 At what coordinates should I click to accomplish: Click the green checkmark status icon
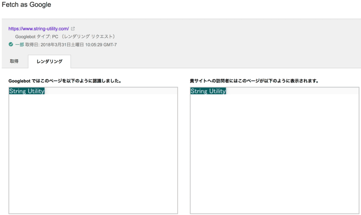[x=10, y=44]
